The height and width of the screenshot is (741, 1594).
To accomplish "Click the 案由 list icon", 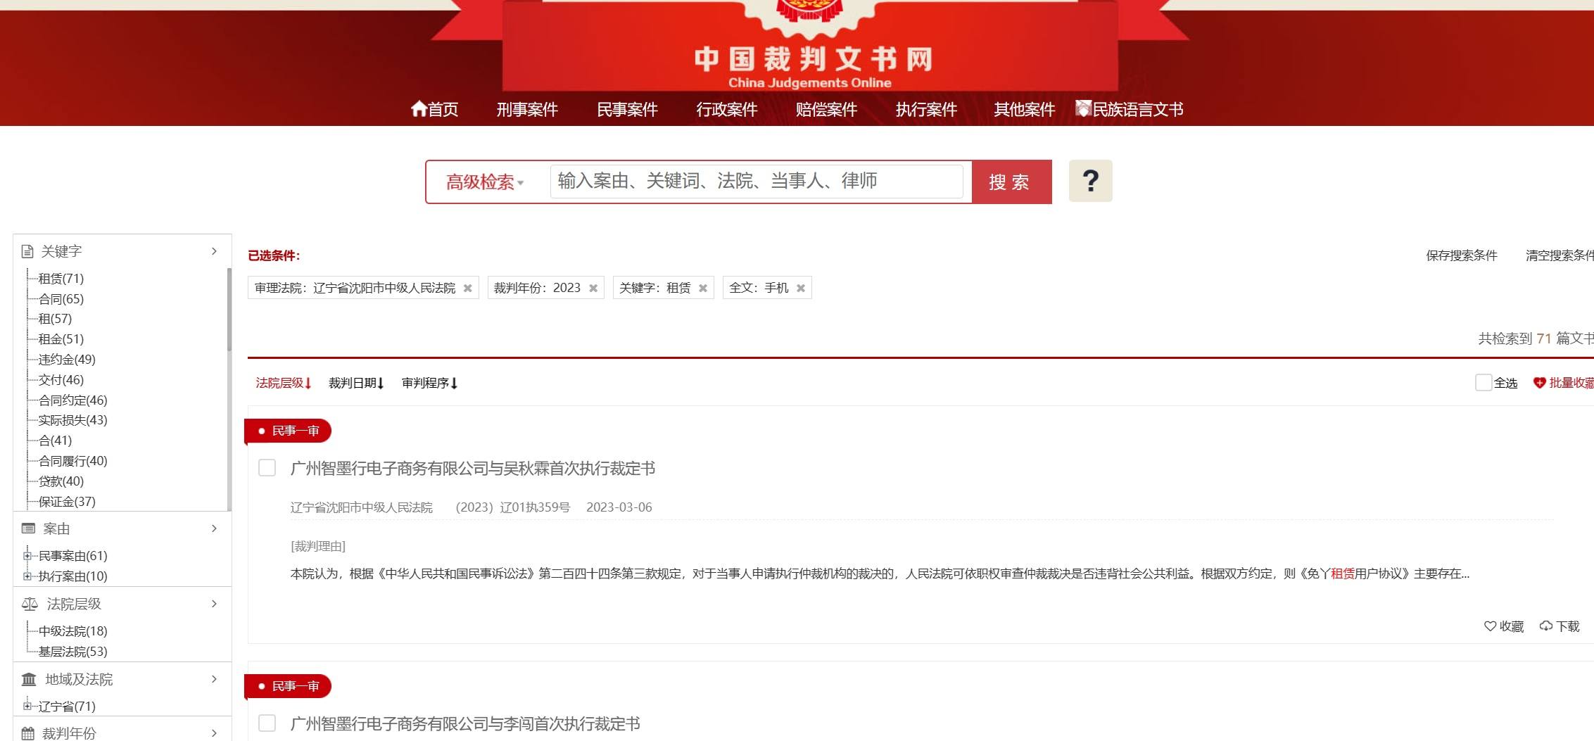I will point(28,528).
